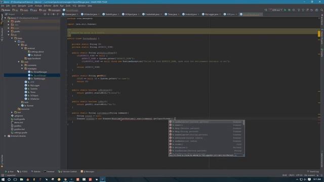Open the run configuration dropdown
This screenshot has width=324, height=182.
tap(276, 10)
